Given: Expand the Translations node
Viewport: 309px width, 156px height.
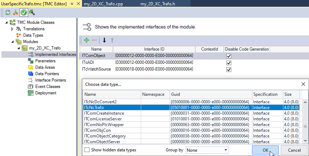Looking at the screenshot, I should (12, 29).
